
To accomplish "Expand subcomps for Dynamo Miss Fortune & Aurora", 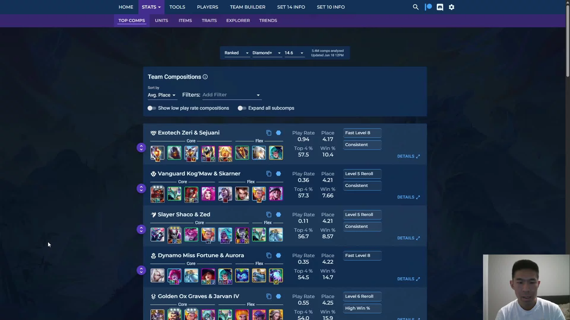I will [x=141, y=270].
